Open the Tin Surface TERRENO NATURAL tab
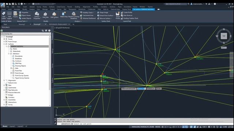This screenshot has height=131, width=234. click(143, 9)
